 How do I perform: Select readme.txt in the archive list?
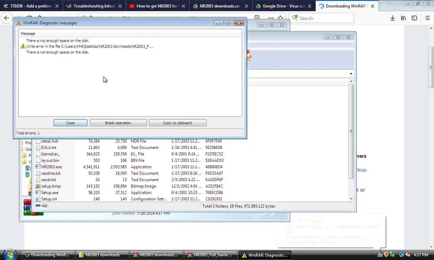51,173
